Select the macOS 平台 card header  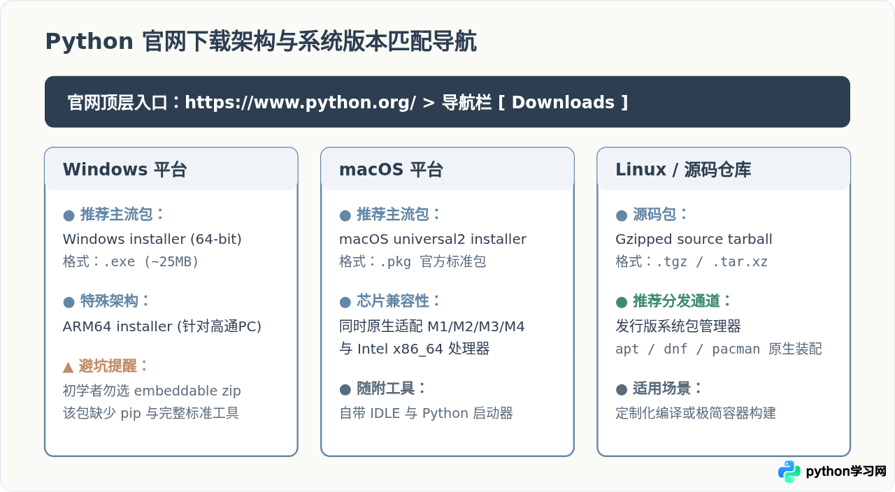[447, 169]
